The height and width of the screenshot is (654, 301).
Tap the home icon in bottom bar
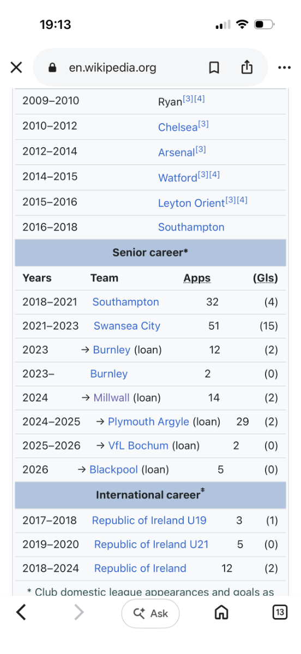tap(221, 613)
